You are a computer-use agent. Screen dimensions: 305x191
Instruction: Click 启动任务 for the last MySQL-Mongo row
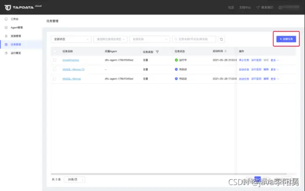[244, 79]
